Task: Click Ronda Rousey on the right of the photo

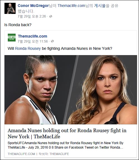Action: click(103, 90)
